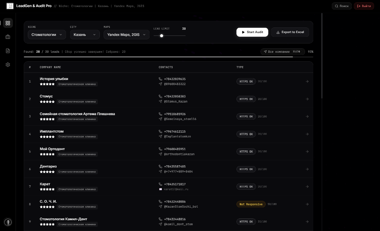This screenshot has height=231, width=380.
Task: Open details arrow for Мой Ортодонт
Action: [x=307, y=152]
